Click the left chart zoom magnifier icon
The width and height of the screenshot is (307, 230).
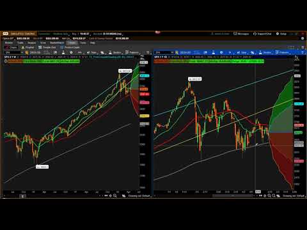[115, 195]
